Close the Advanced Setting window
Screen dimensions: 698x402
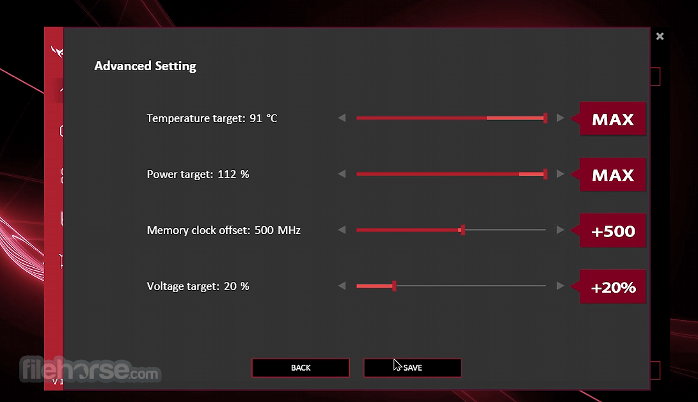click(x=660, y=36)
